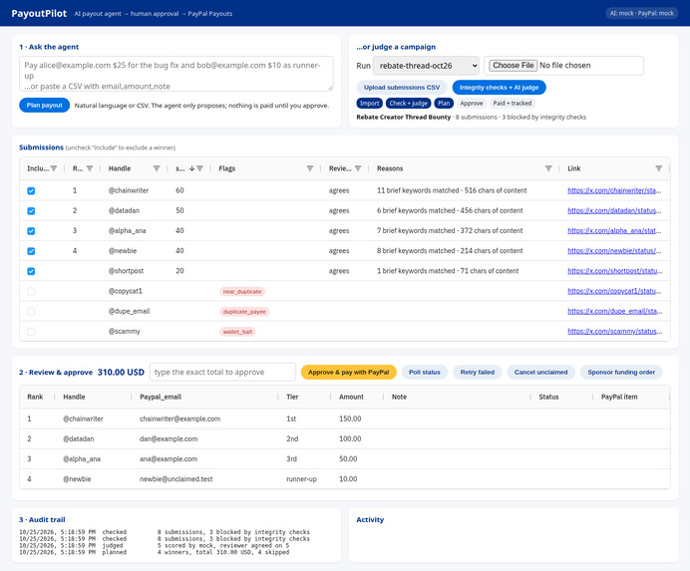Focus the Ask the agent text area
690x571 pixels.
tap(176, 74)
